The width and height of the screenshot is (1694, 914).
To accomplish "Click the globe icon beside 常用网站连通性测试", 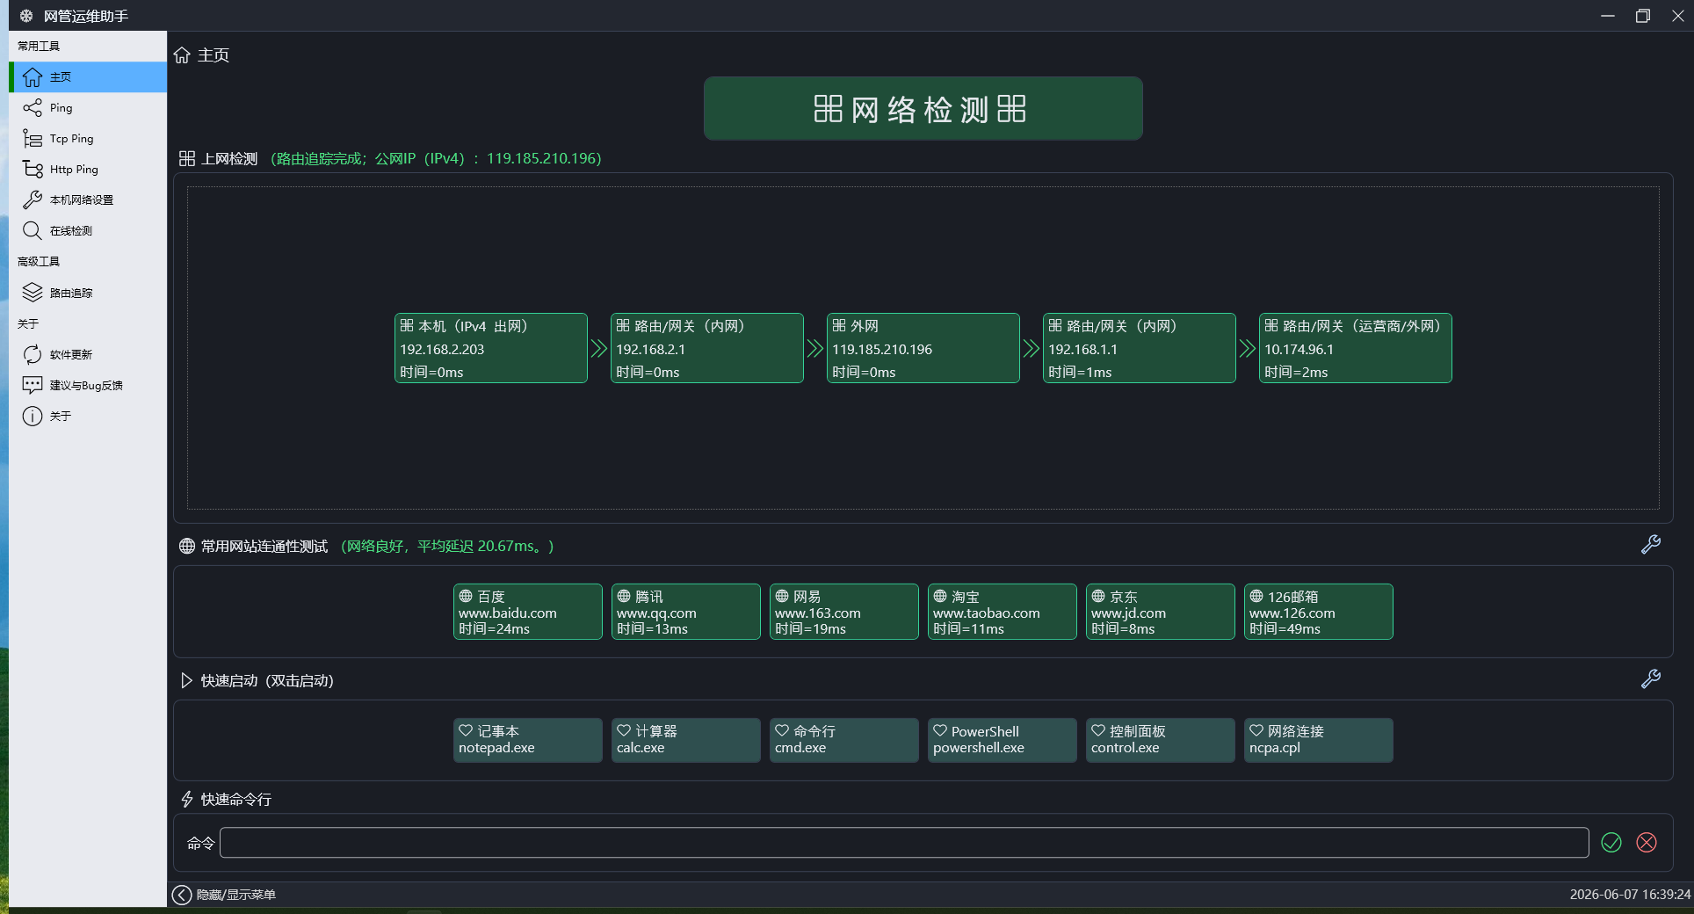I will (187, 547).
